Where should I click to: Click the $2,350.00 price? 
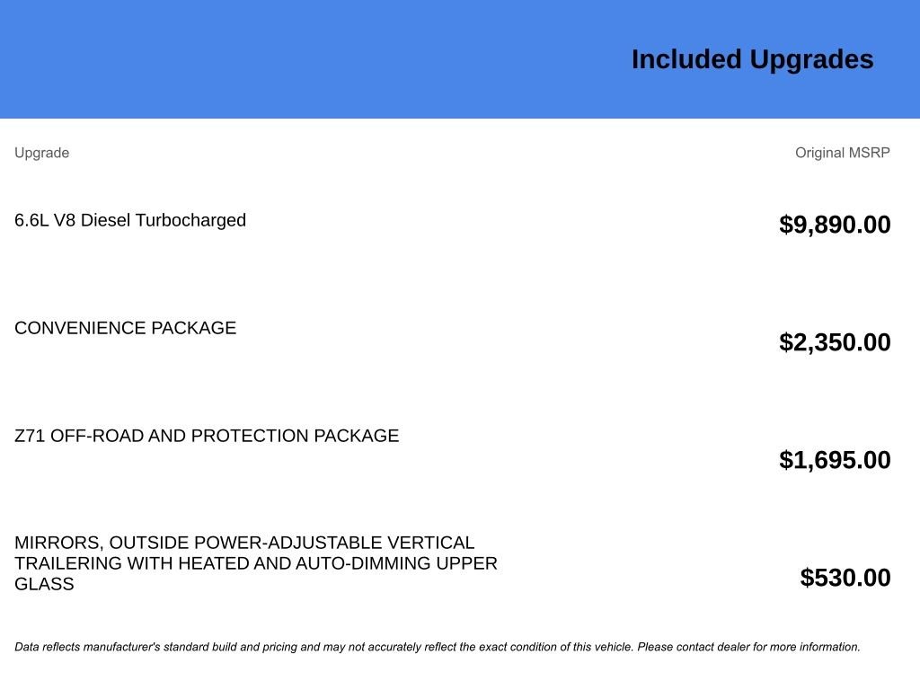pos(835,342)
